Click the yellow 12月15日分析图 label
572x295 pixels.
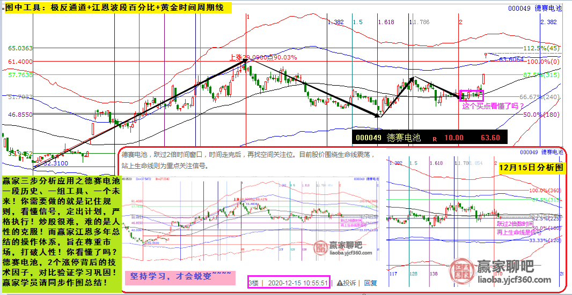click(530, 167)
